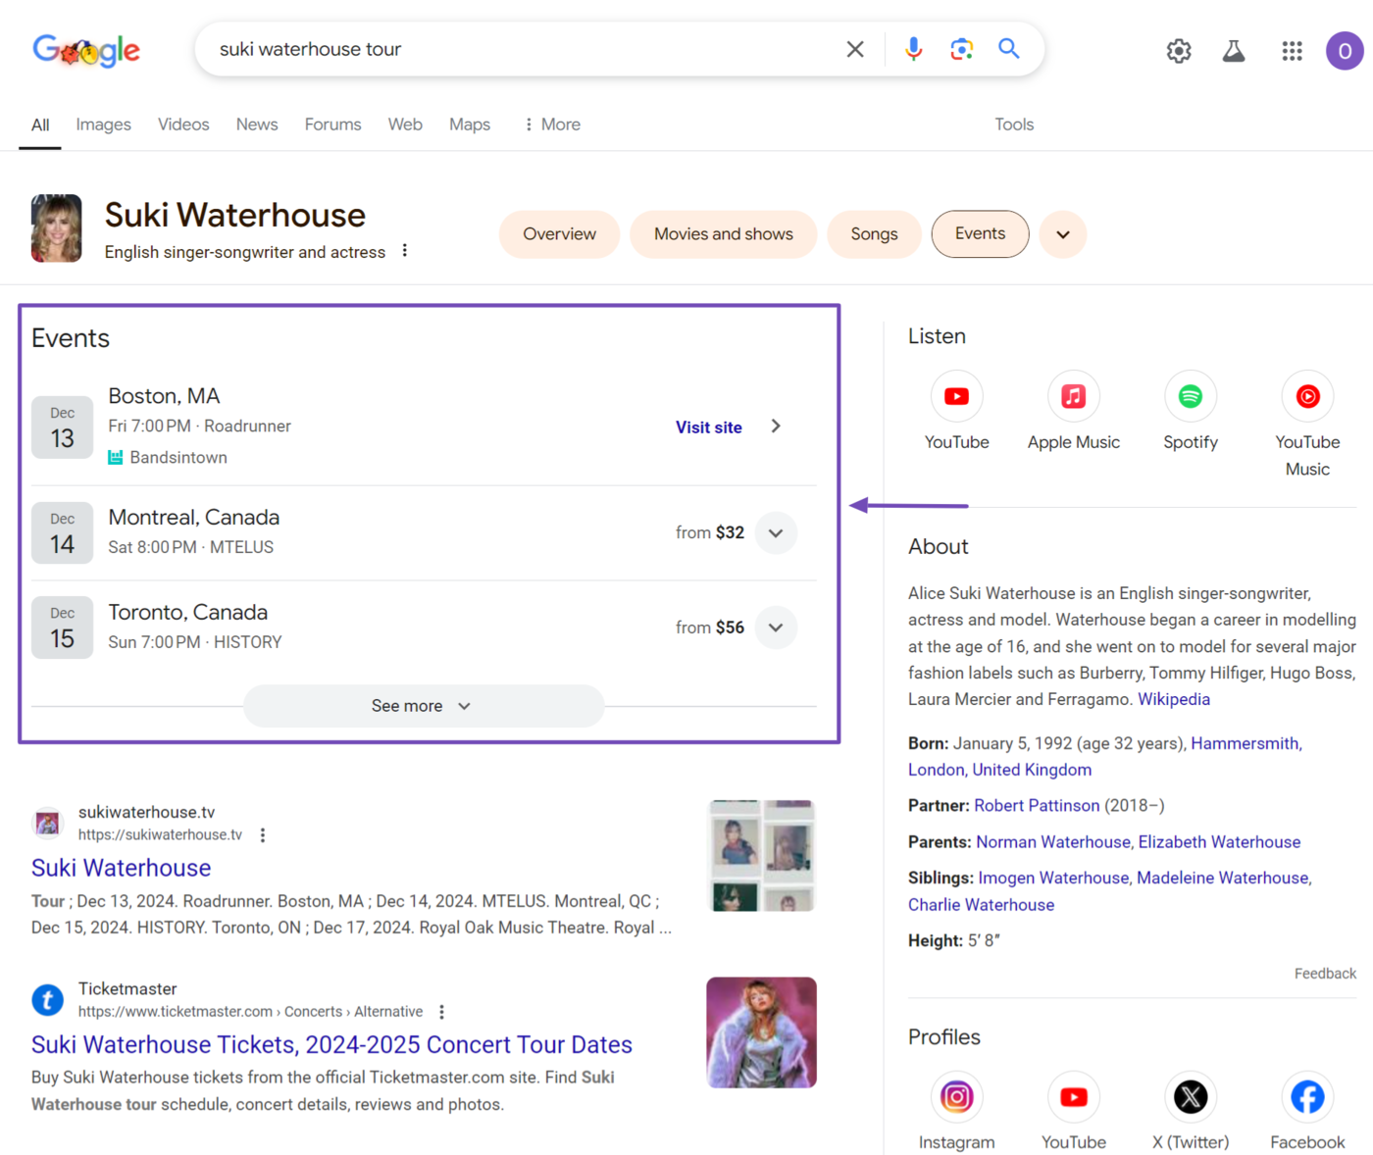This screenshot has width=1373, height=1155.
Task: Switch to the Maps tab
Action: pyautogui.click(x=470, y=125)
